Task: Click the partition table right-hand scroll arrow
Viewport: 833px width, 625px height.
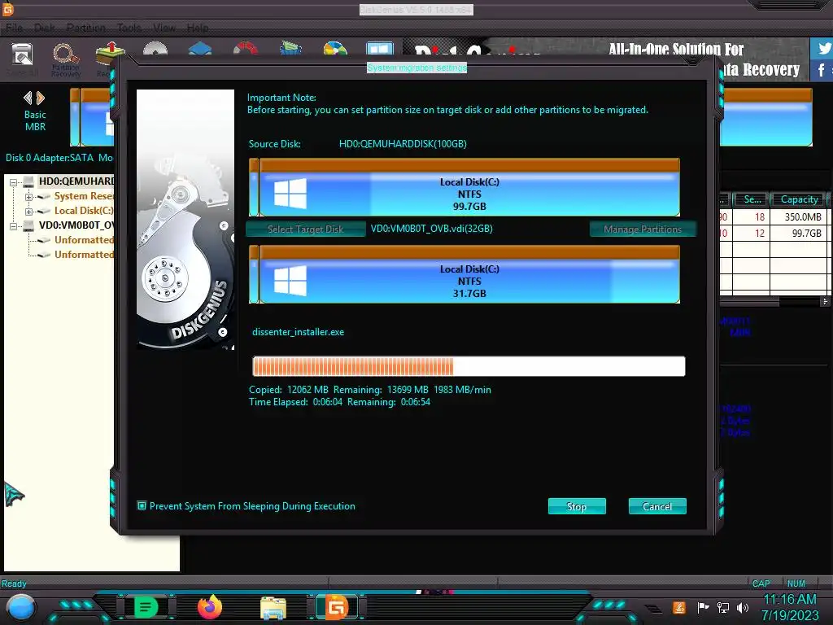Action: 825,301
